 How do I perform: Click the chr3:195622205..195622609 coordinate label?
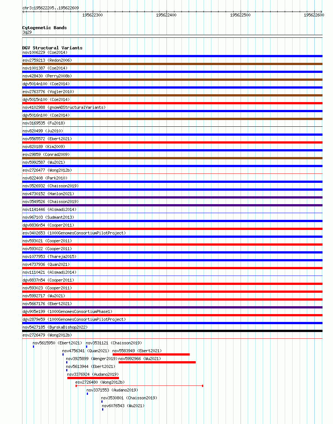[x=51, y=8]
